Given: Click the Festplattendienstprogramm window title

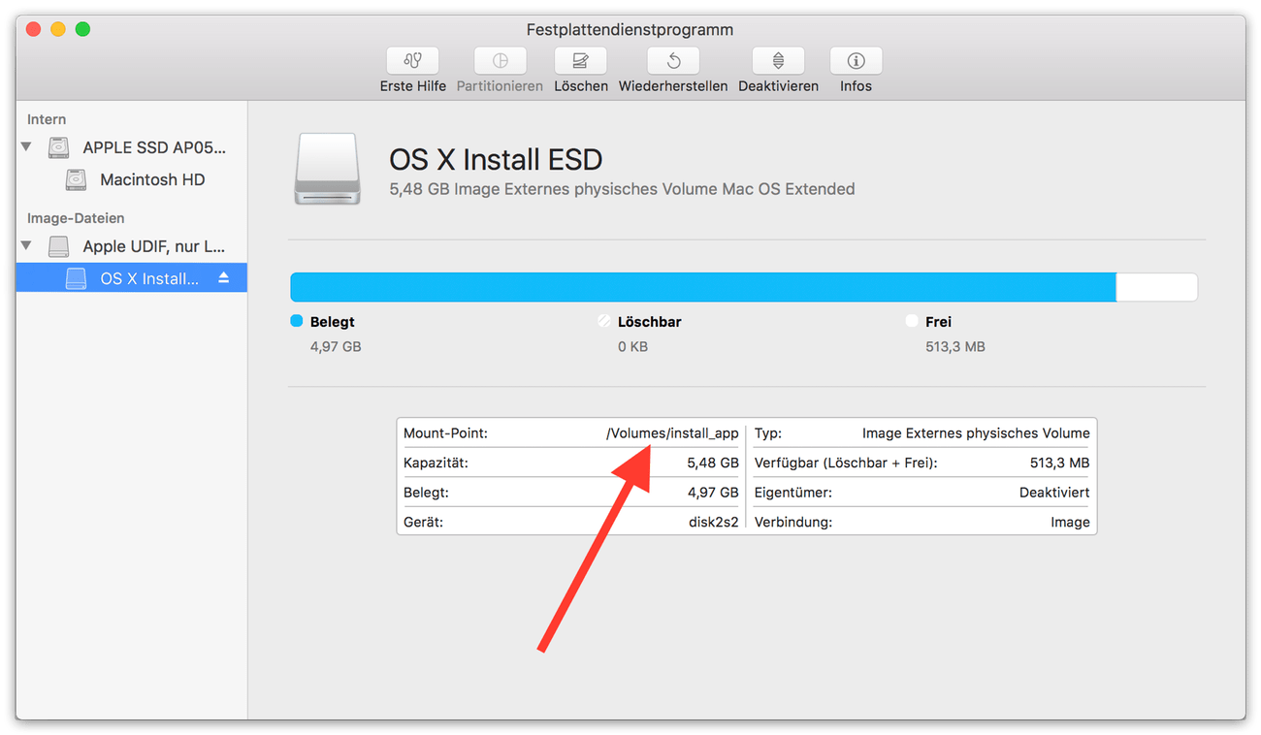Looking at the screenshot, I should tap(630, 30).
